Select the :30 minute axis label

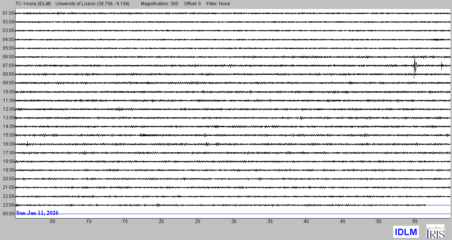point(233,222)
